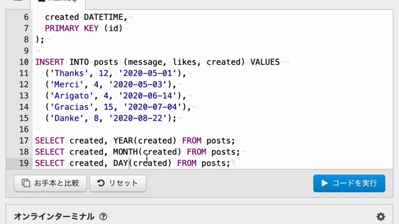Click empty line 16 in the editor
399x224 pixels.
coord(213,129)
